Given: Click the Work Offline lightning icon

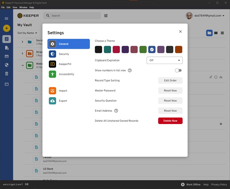Looking at the screenshot, I should click(x=182, y=184).
